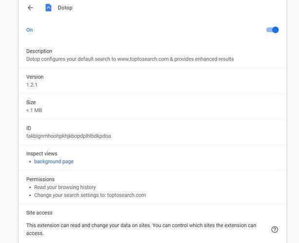This screenshot has width=299, height=243.
Task: Open the background page inspect link
Action: pos(54,162)
